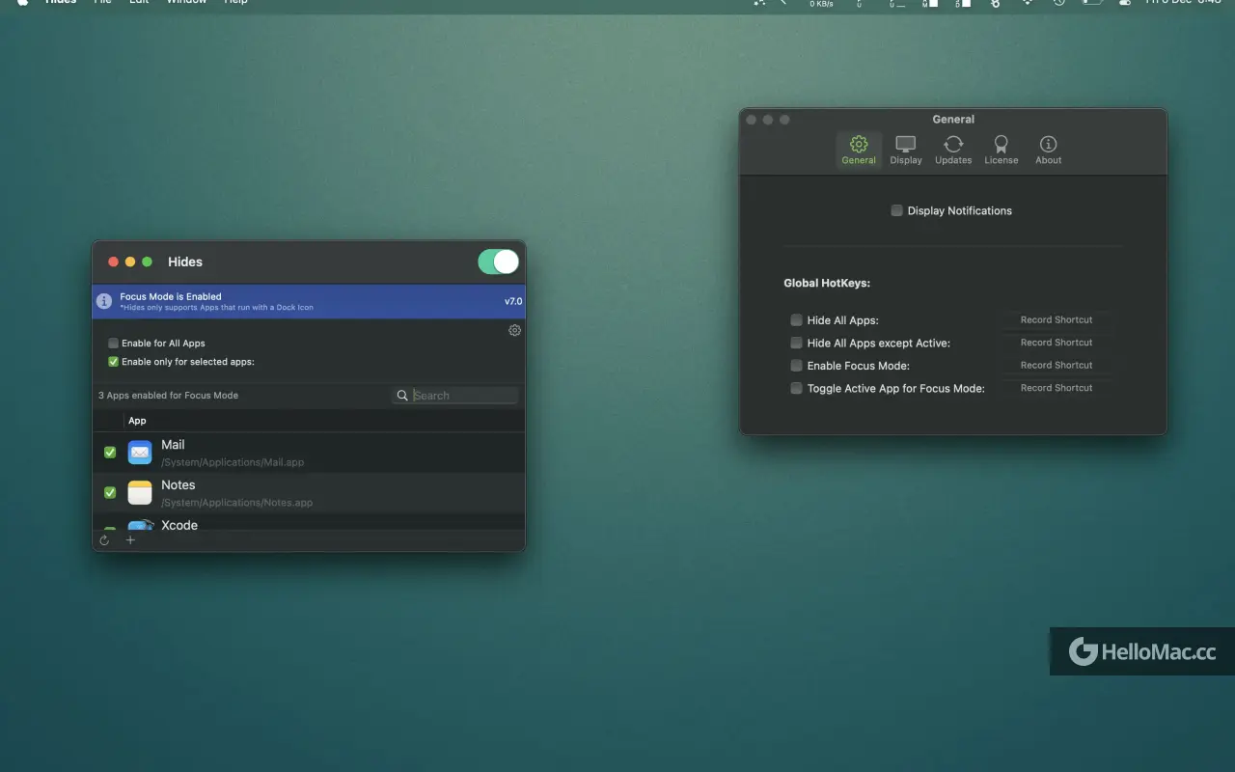Open settings via the gear icon in Hides
The height and width of the screenshot is (772, 1235).
pyautogui.click(x=514, y=330)
